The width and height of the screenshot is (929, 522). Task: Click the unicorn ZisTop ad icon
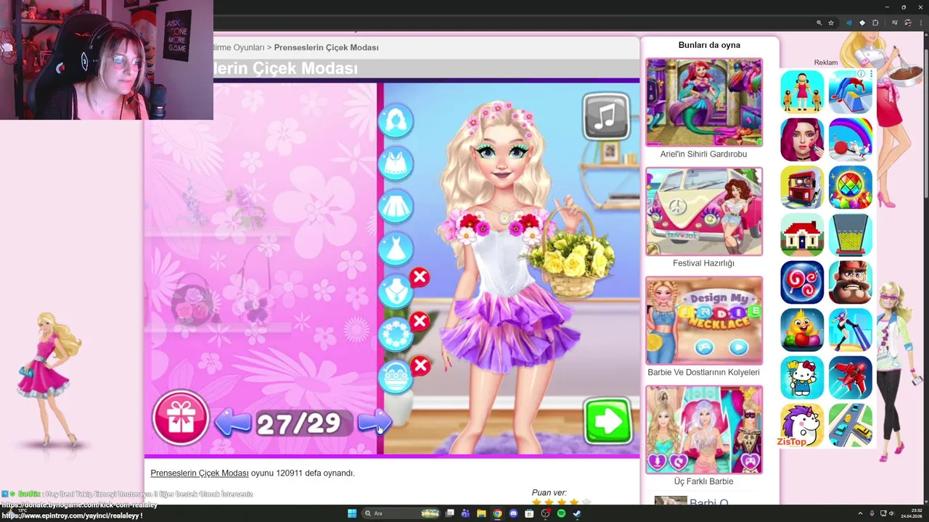(802, 425)
